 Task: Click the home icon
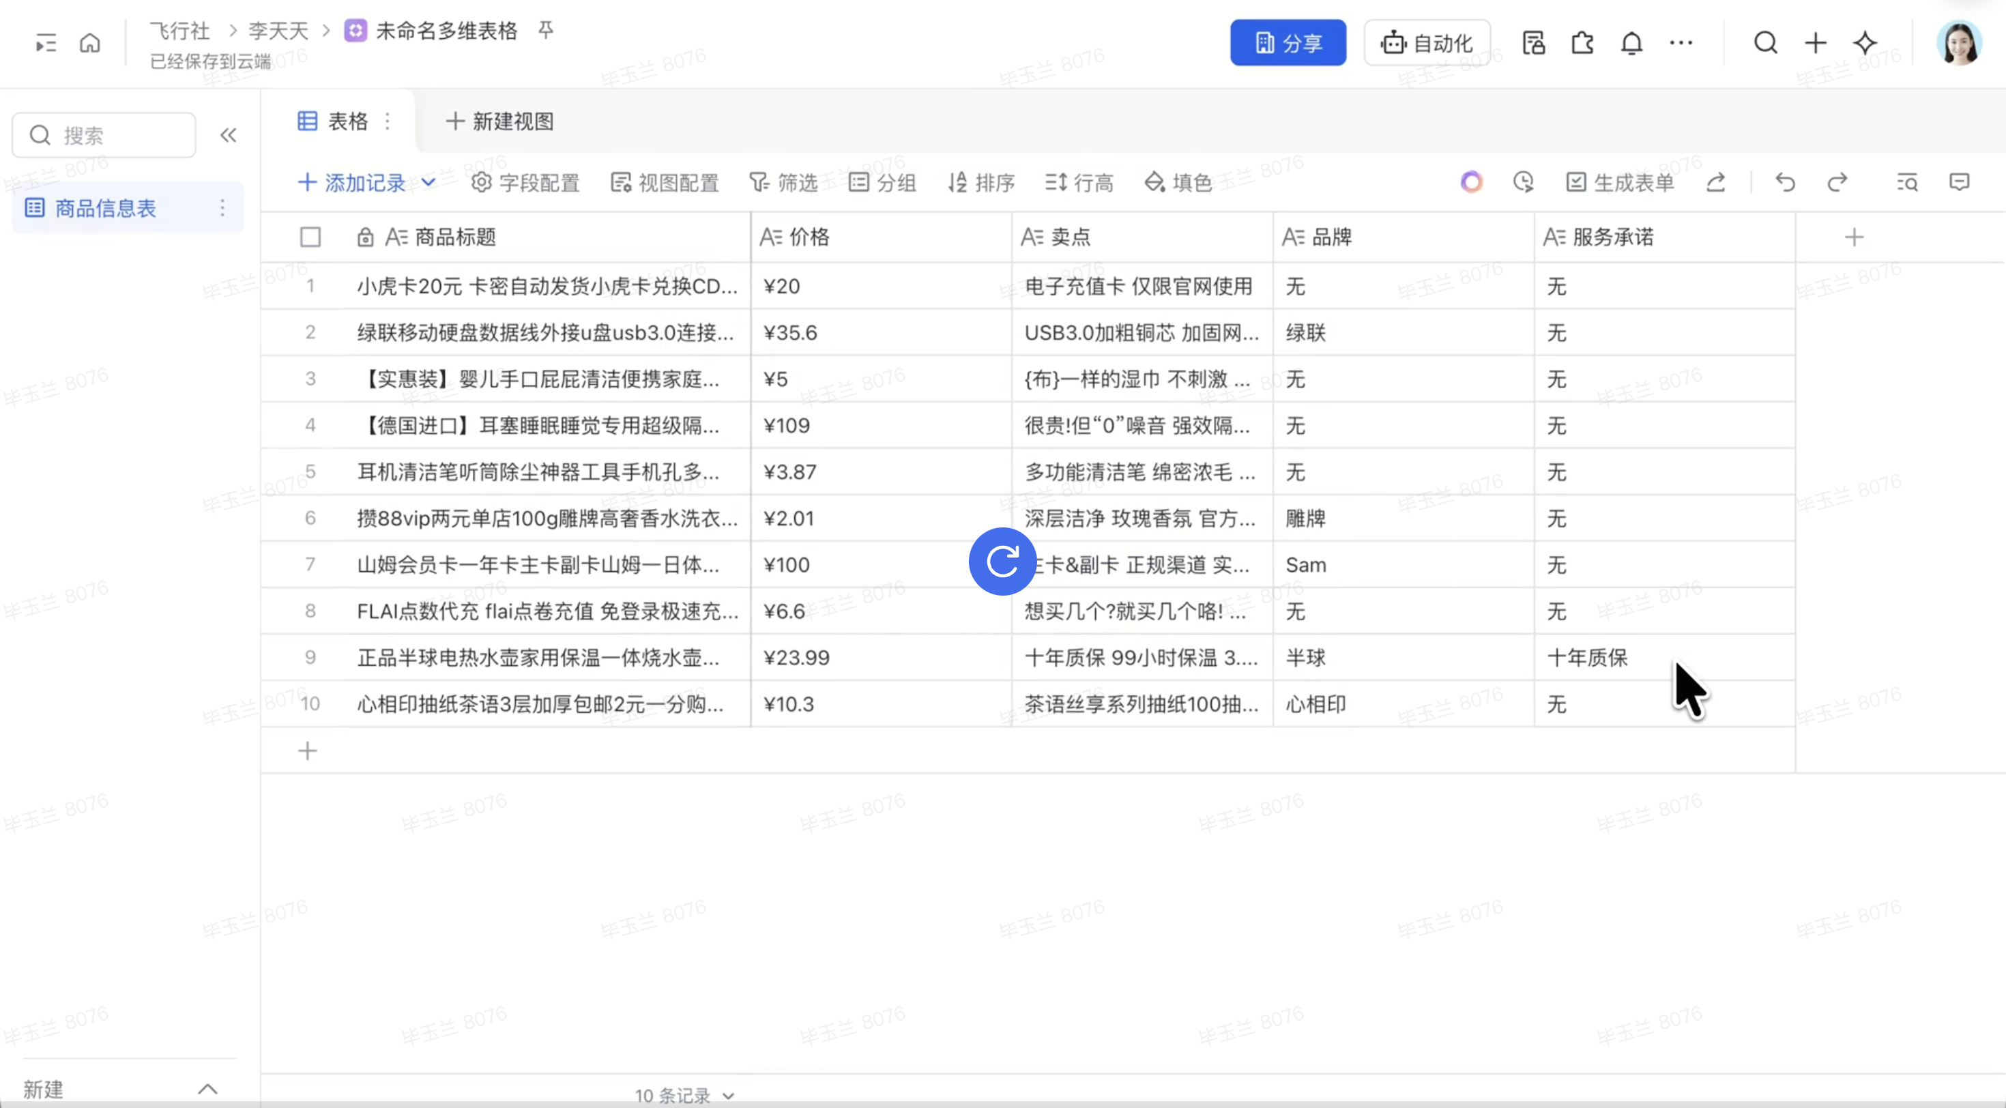click(90, 43)
